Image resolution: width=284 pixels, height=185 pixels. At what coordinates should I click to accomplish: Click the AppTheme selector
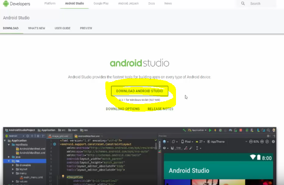(216, 141)
